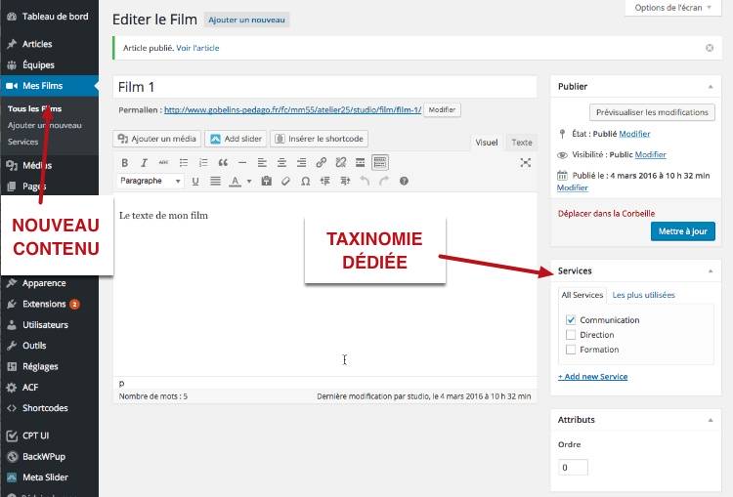
Task: Switch to the Texte editor tab
Action: click(x=521, y=143)
